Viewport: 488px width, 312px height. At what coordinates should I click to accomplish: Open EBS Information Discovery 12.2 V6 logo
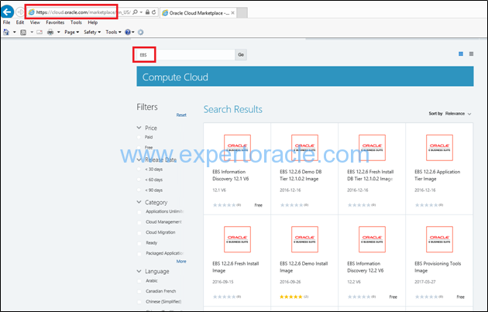pyautogui.click(x=372, y=239)
